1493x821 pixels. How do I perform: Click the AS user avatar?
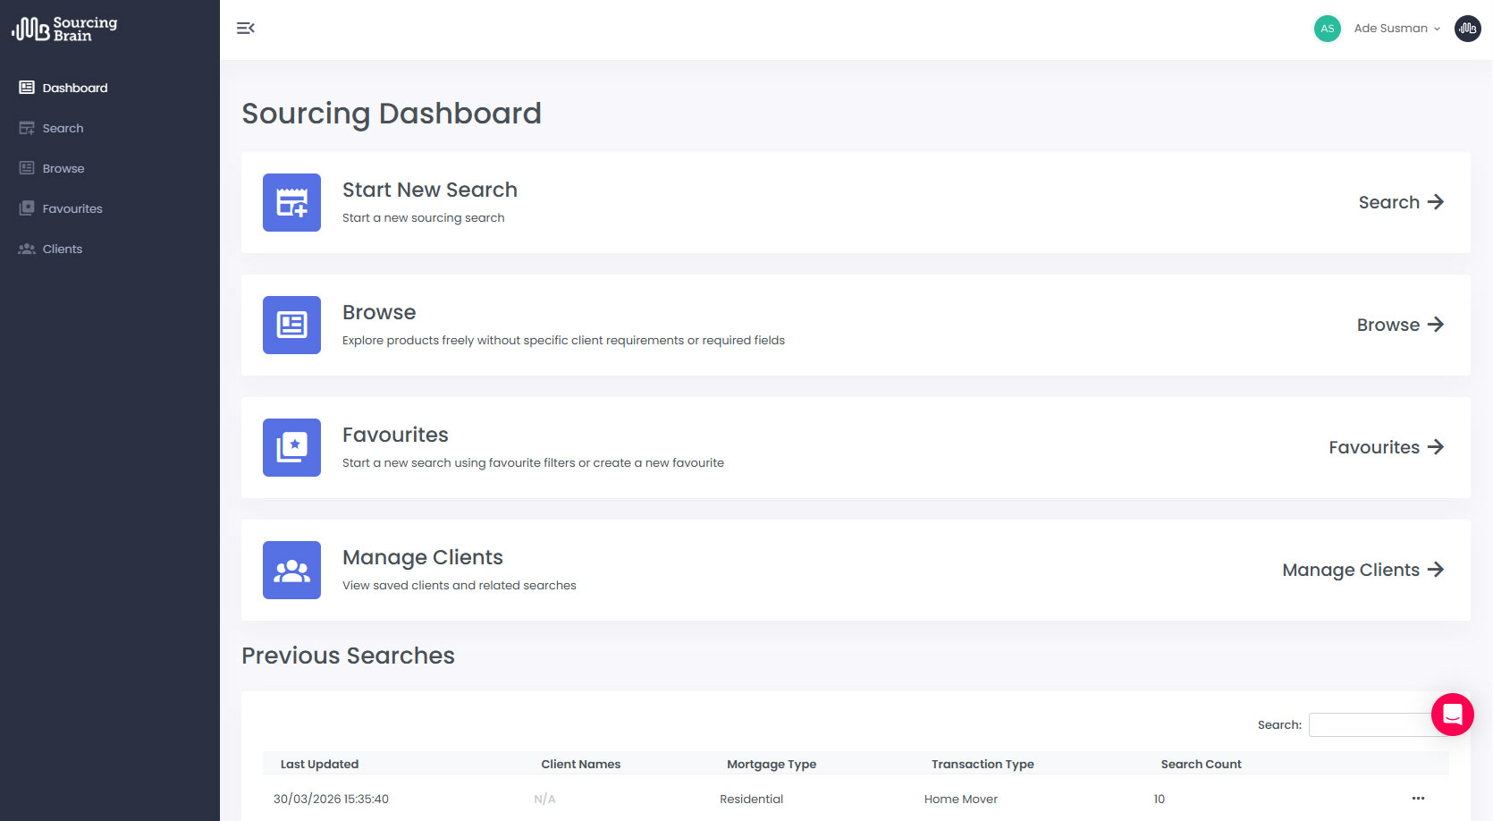(1328, 29)
